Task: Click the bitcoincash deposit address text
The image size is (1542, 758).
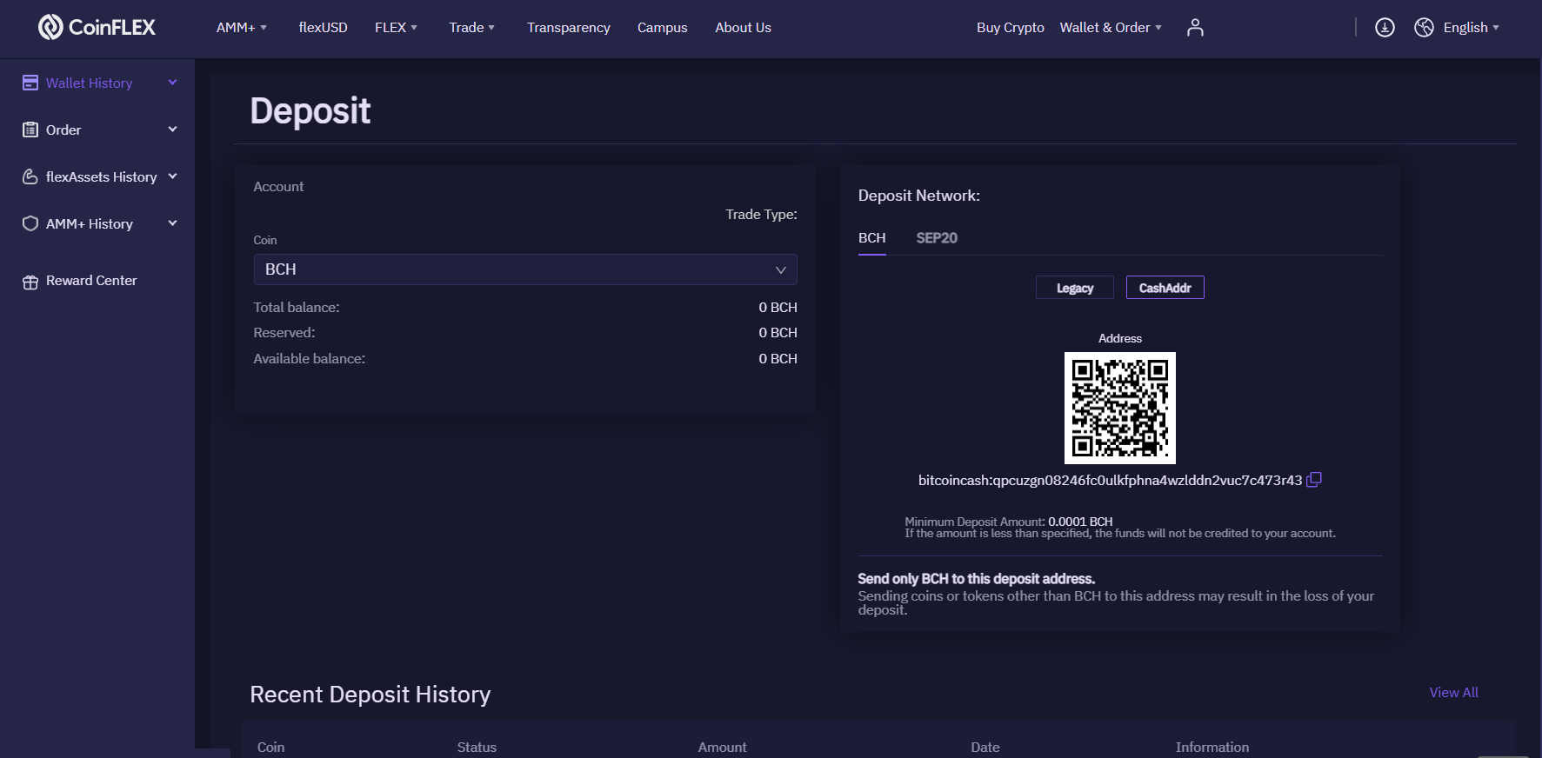Action: coord(1110,480)
